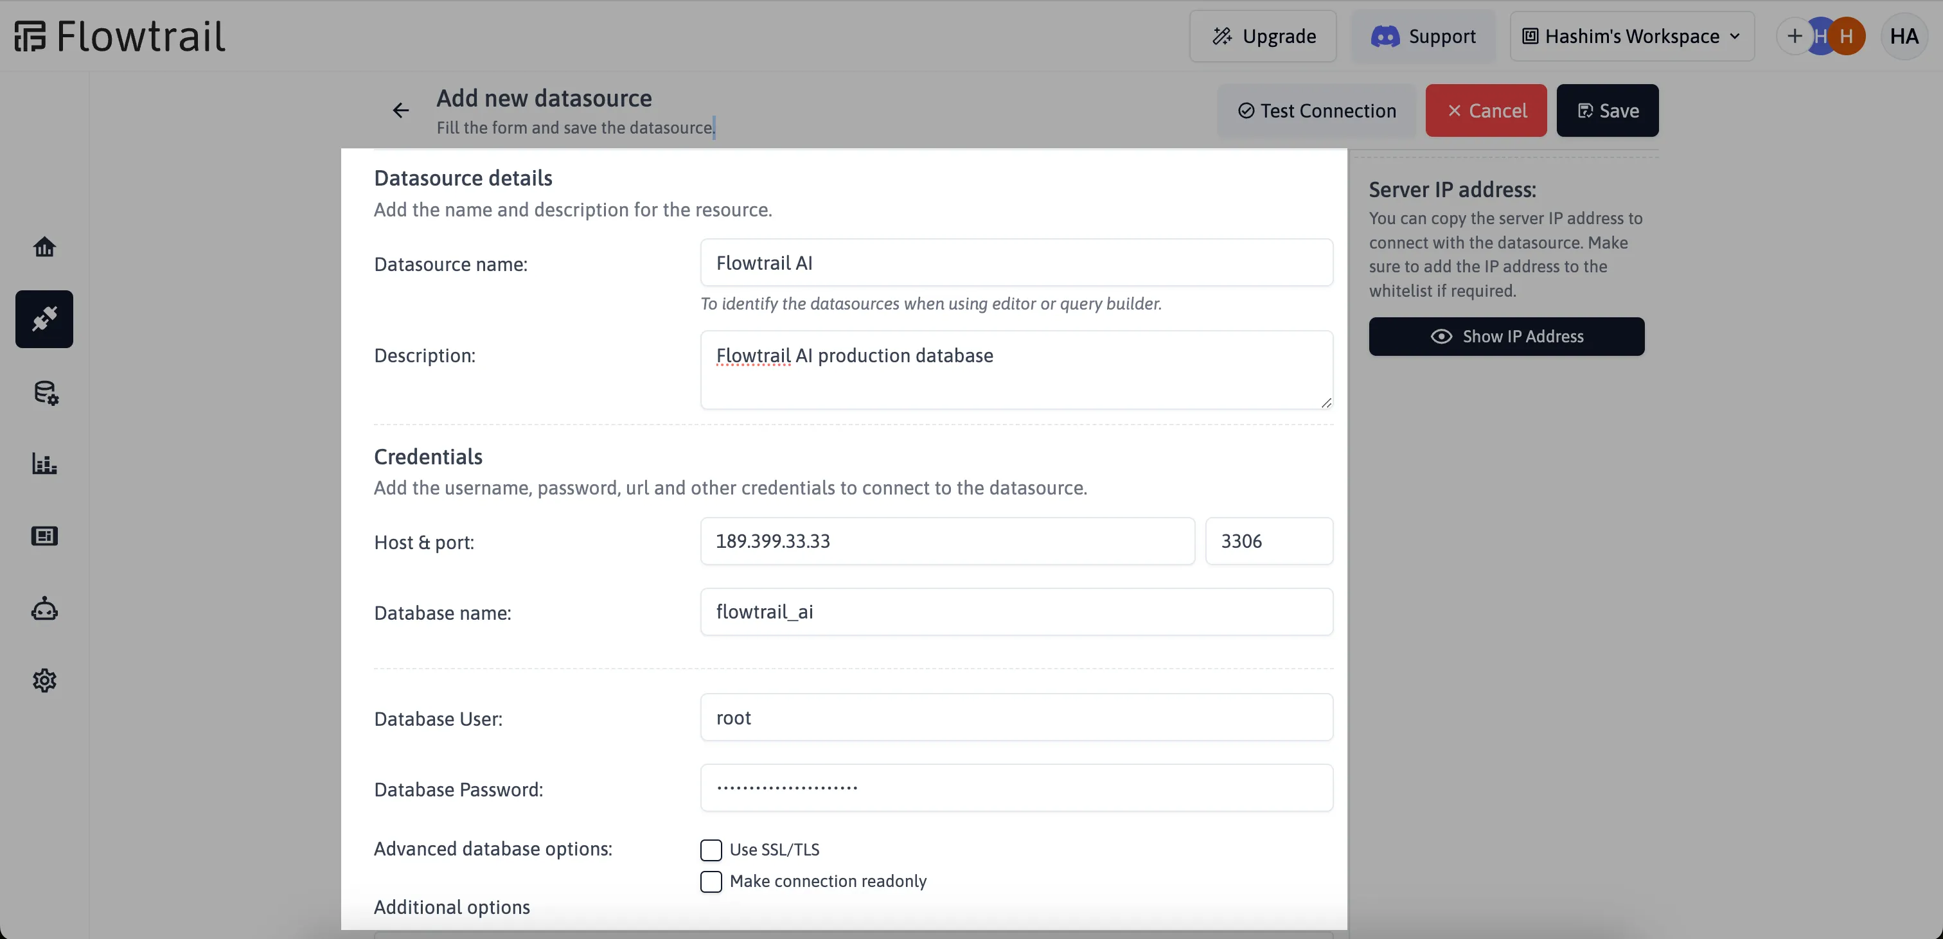Open the bar chart reports icon
Screen dimensions: 1943x939
44,464
